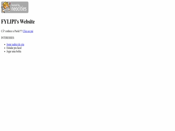Click the bullet next to 'Jogar xadrez de cria'

(5, 45)
